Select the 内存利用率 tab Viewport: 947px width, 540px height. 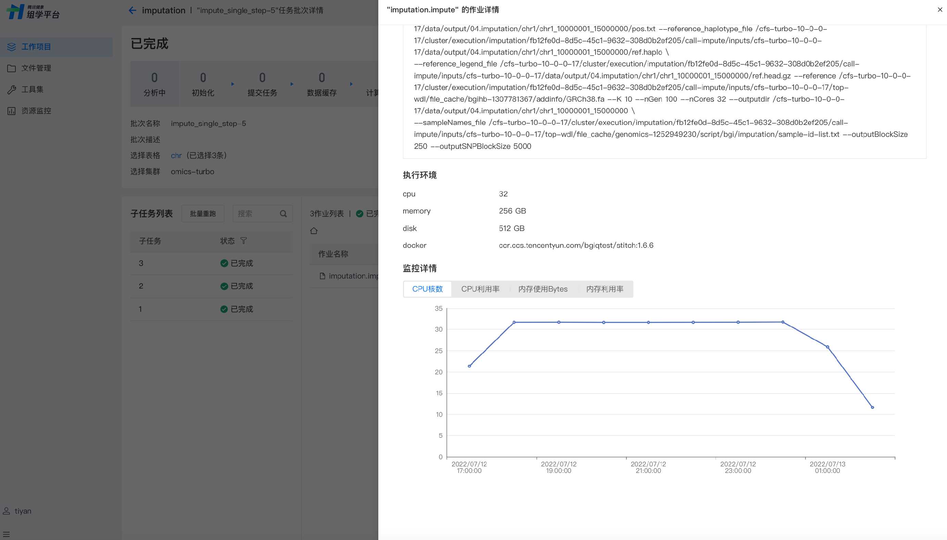pos(604,289)
